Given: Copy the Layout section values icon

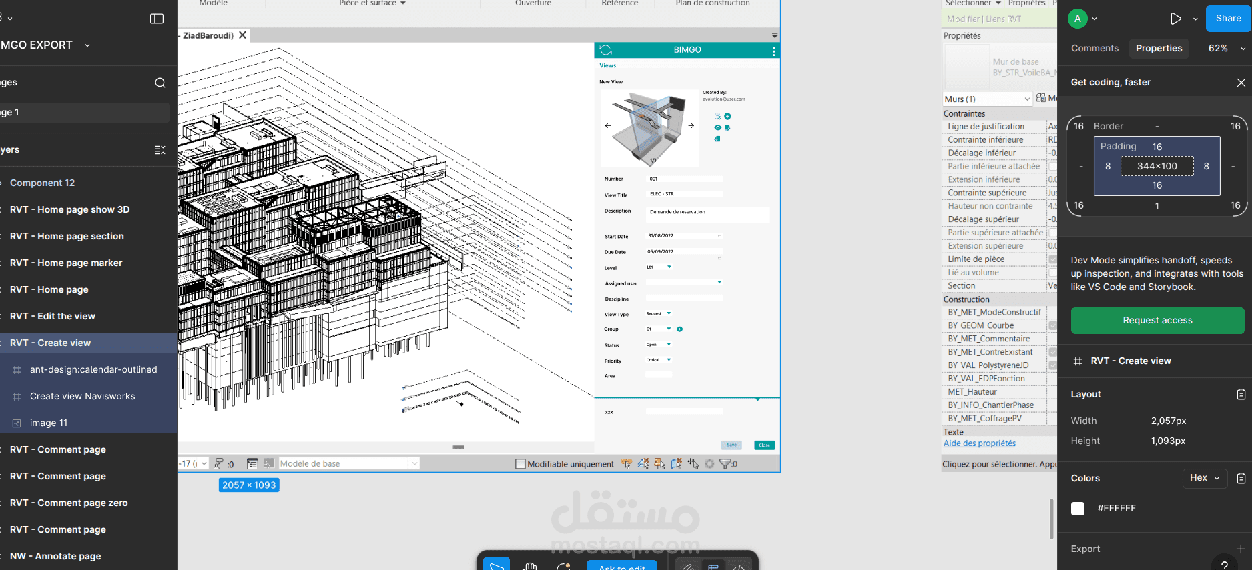Looking at the screenshot, I should point(1241,395).
